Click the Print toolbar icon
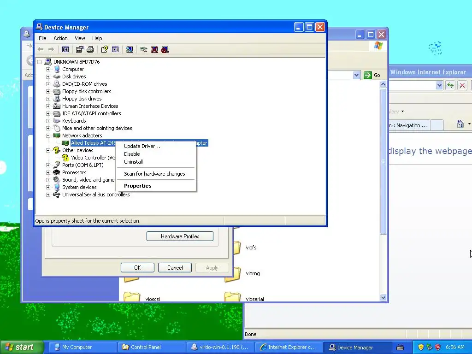This screenshot has height=354, width=472. tap(90, 49)
